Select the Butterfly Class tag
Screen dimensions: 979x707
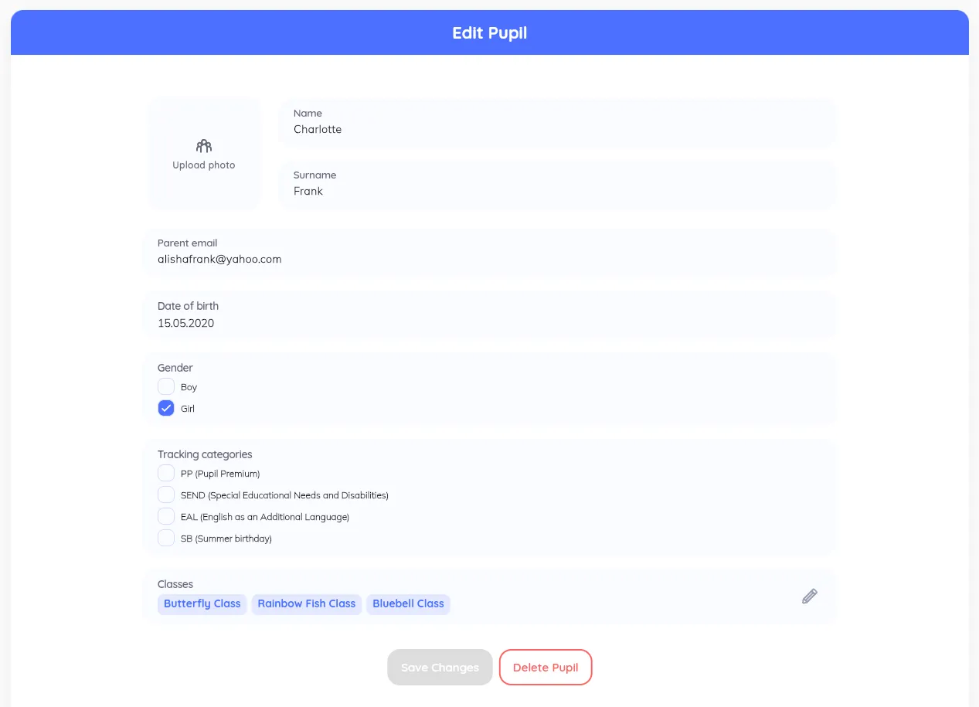point(202,603)
